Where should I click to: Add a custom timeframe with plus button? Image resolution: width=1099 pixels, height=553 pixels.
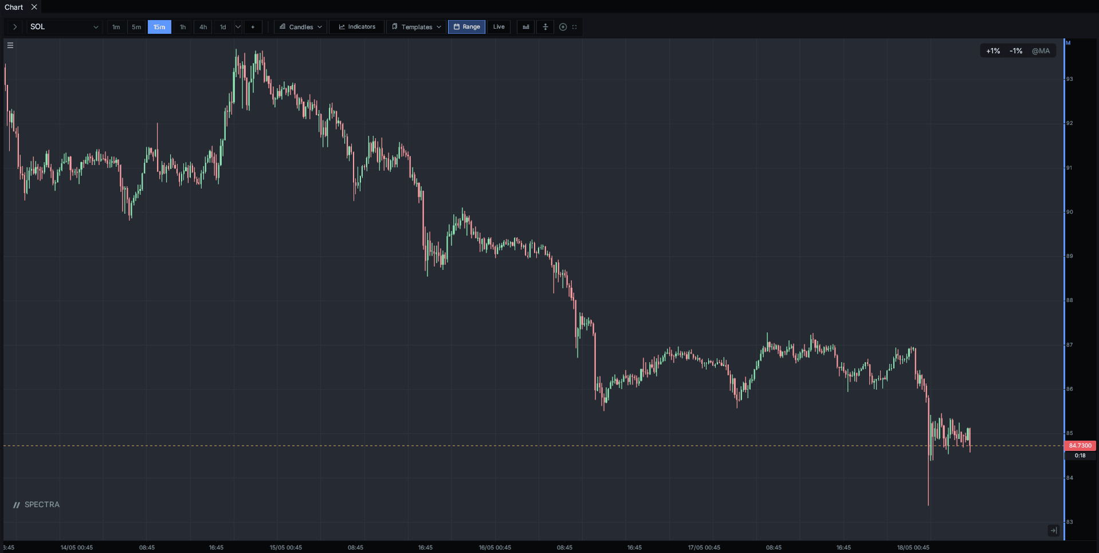pyautogui.click(x=253, y=27)
